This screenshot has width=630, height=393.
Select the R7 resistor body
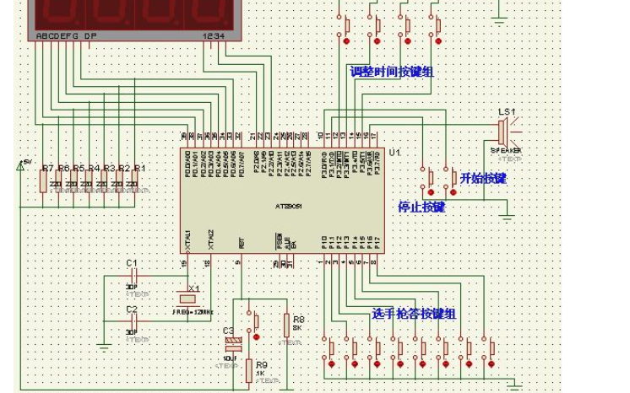(x=43, y=181)
